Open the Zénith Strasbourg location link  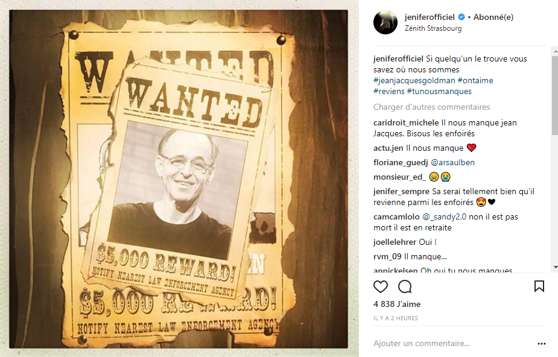point(433,28)
